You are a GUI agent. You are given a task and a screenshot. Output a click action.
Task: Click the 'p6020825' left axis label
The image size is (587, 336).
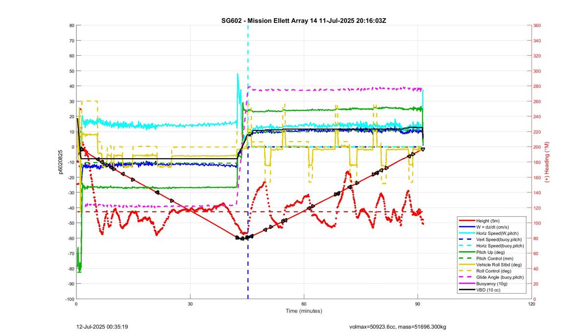click(62, 162)
